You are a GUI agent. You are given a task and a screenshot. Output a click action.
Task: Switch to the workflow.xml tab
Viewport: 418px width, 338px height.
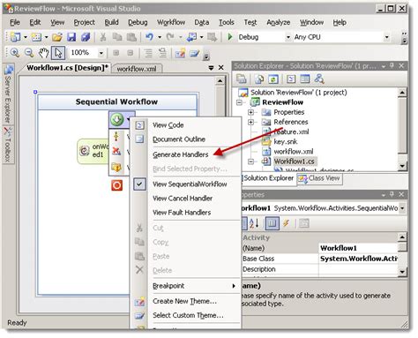(x=137, y=69)
